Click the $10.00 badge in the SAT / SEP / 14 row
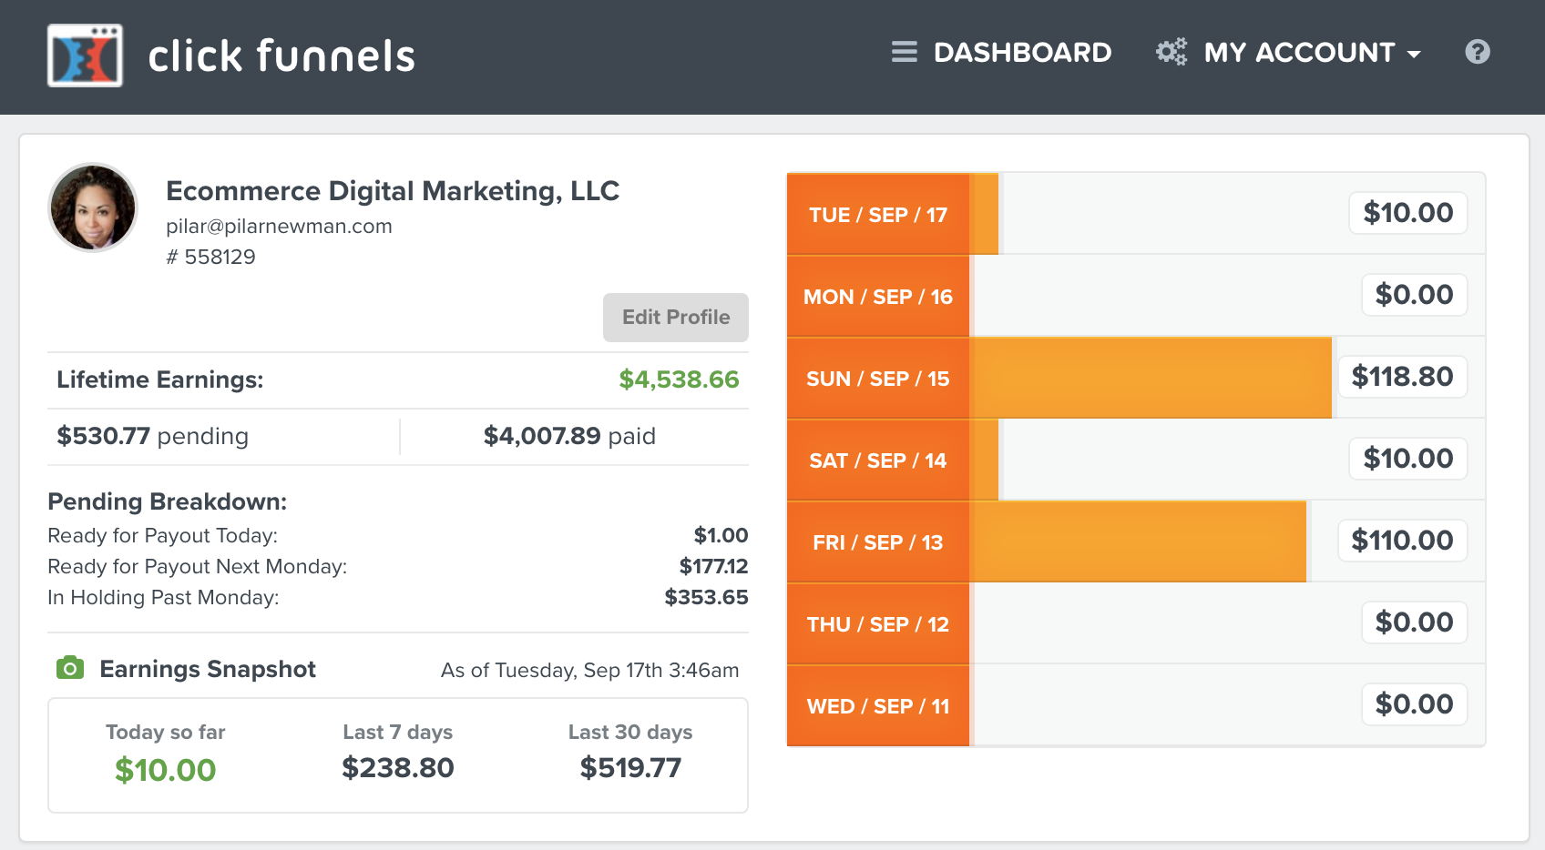Screen dimensions: 1545x850 (1408, 459)
